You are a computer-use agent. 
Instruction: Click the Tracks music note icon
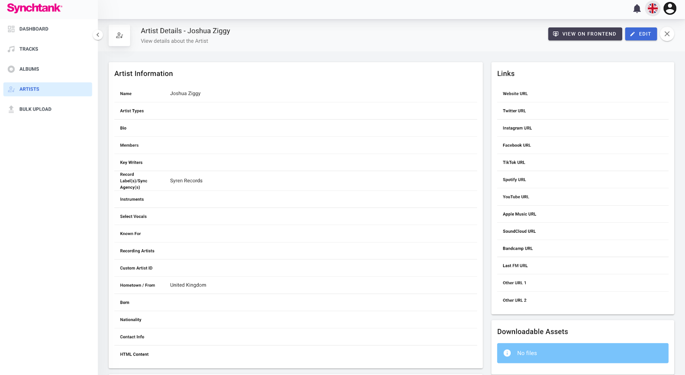click(11, 49)
